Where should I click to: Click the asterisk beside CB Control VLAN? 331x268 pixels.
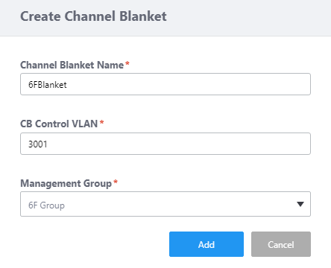[x=101, y=122]
